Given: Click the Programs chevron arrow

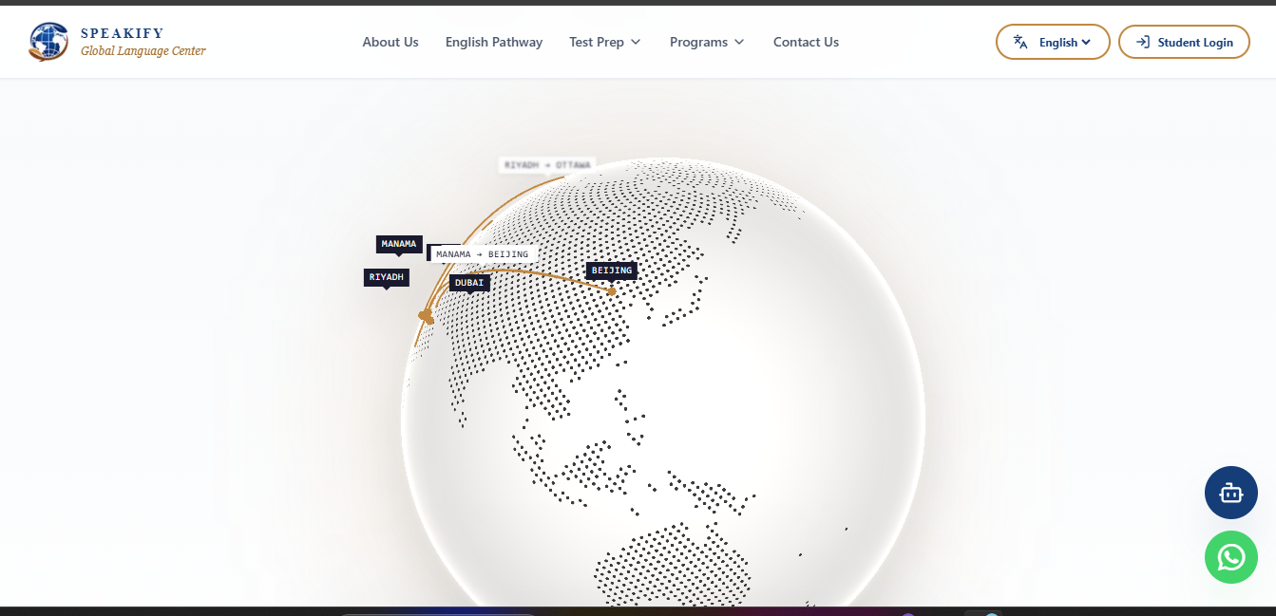Looking at the screenshot, I should tap(739, 42).
